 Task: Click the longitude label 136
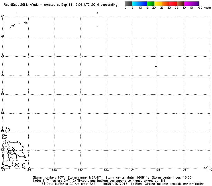click(x=158, y=169)
